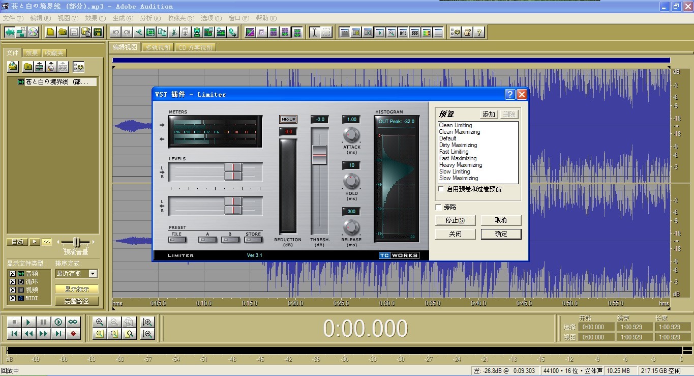This screenshot has height=376, width=694.
Task: Click the undo arrow icon
Action: [x=115, y=32]
